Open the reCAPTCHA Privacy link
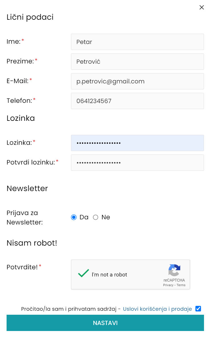This screenshot has width=210, height=337. coord(168,285)
